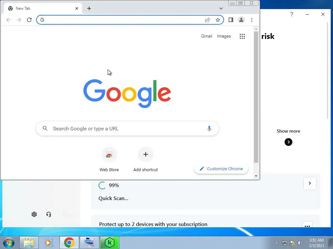Reload the page in Chrome
This screenshot has width=333, height=249.
pyautogui.click(x=29, y=20)
